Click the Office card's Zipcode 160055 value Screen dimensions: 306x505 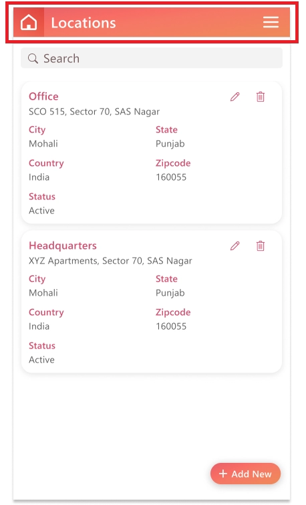coord(171,177)
